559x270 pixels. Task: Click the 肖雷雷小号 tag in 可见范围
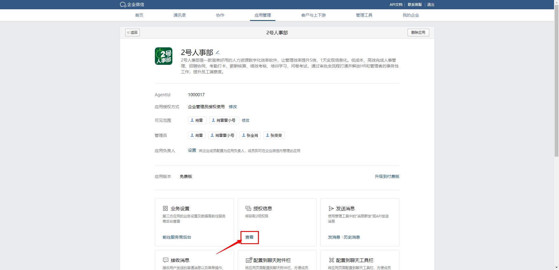(224, 120)
